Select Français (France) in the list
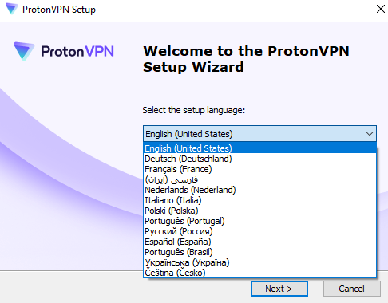 [259, 169]
